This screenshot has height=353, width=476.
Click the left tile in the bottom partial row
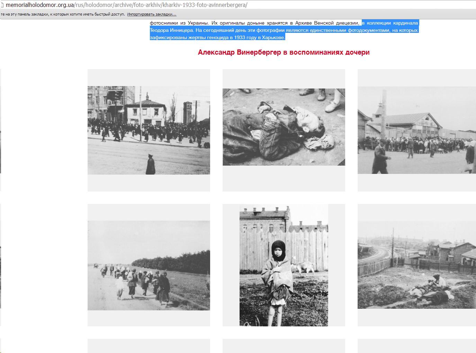pyautogui.click(x=149, y=346)
